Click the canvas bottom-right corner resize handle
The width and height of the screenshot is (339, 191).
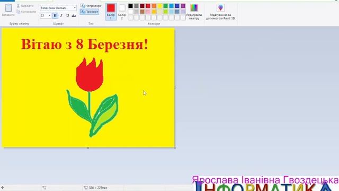(175, 147)
